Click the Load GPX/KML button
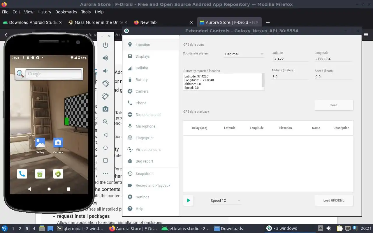This screenshot has height=233, width=373. point(334,200)
